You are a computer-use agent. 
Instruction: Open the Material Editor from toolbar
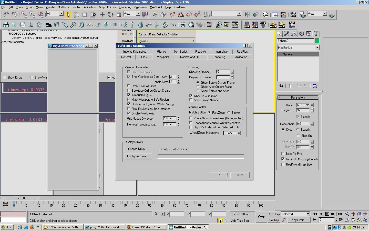point(293,15)
